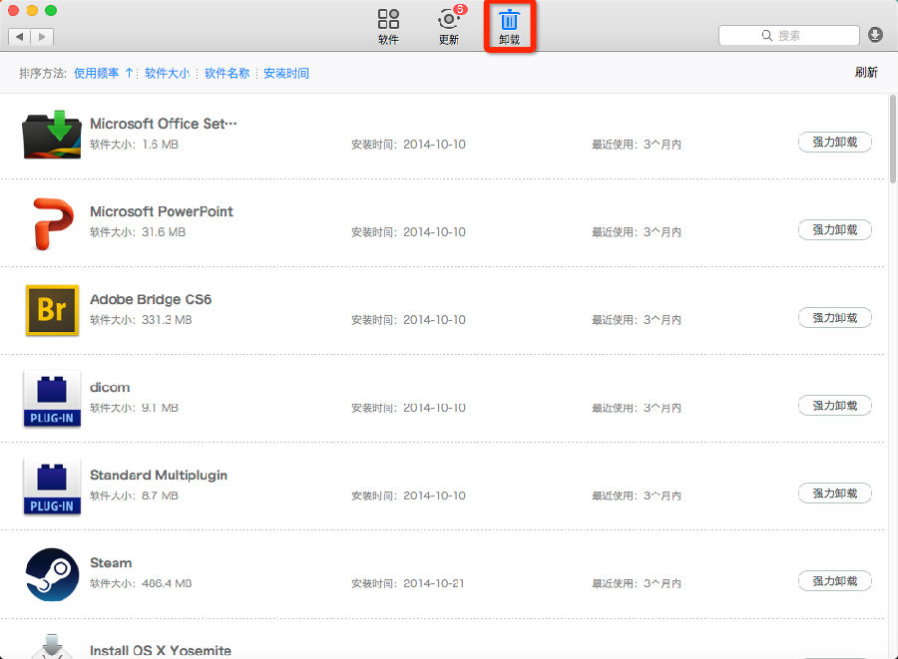Sort list by 软件大小 (software size)
This screenshot has width=898, height=659.
[167, 73]
